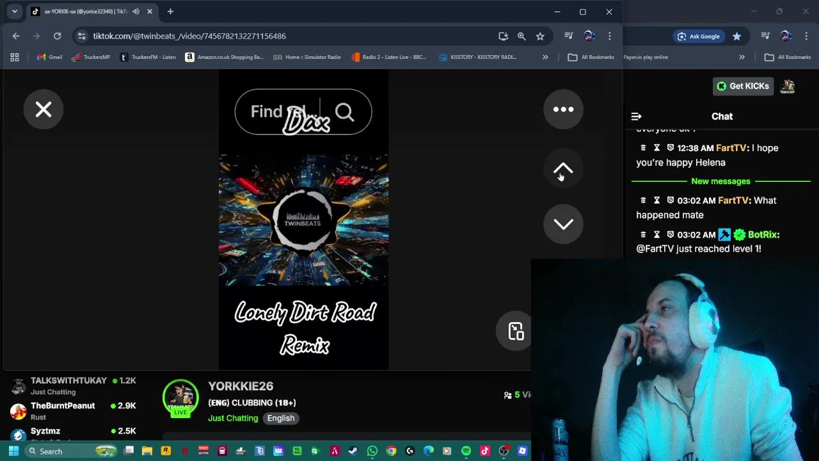
Task: Click the English language tag
Action: (281, 418)
